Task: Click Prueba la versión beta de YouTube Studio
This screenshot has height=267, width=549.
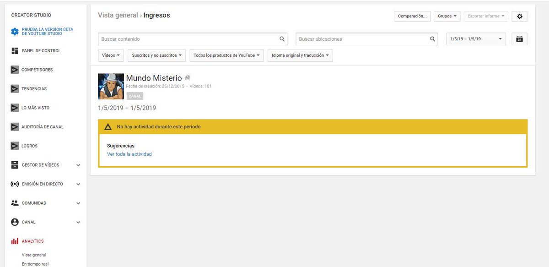Action: tap(48, 32)
